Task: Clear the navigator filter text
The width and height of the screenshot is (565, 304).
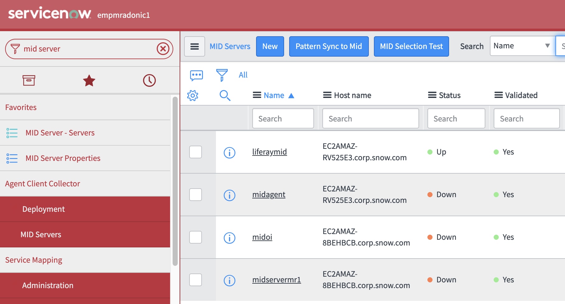Action: (x=163, y=49)
